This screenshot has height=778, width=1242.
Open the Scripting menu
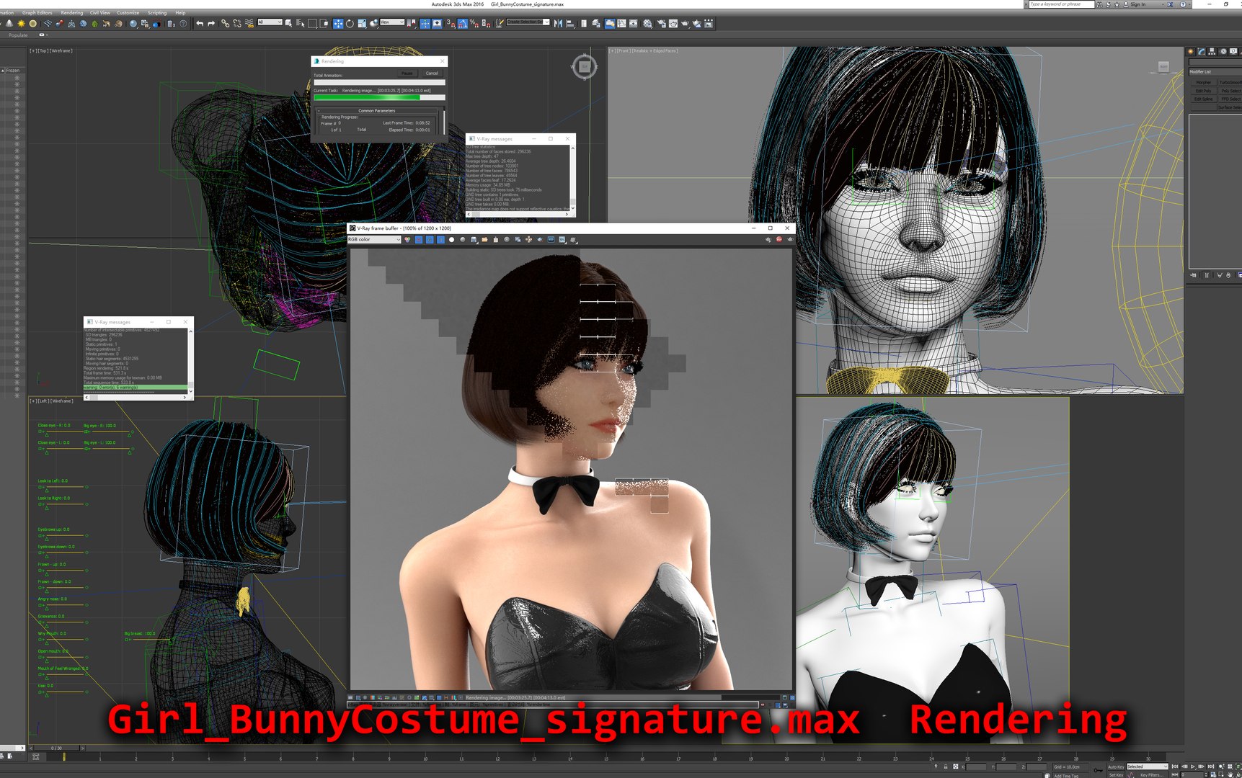pos(157,13)
